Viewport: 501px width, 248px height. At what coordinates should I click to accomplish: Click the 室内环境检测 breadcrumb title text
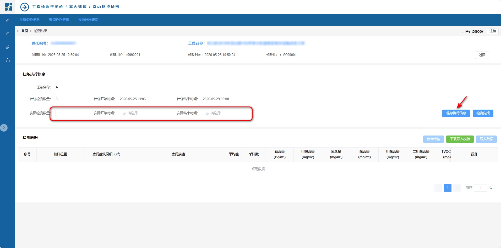(106, 7)
